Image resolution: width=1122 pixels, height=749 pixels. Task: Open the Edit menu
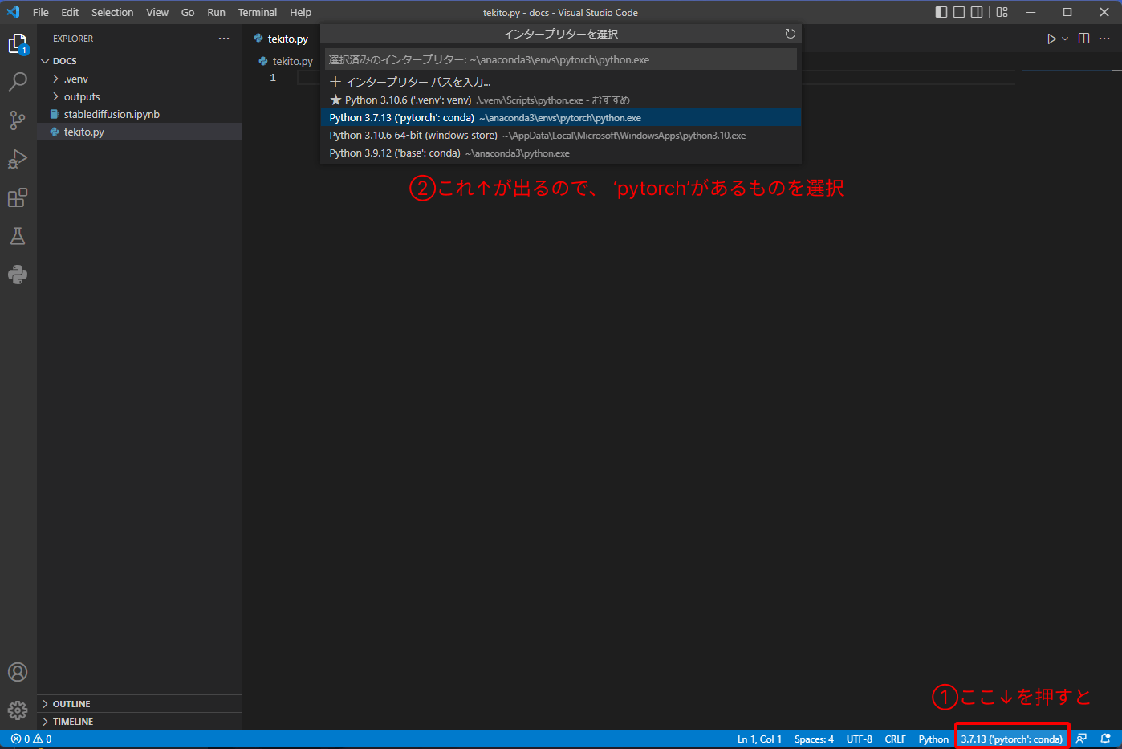click(x=70, y=12)
